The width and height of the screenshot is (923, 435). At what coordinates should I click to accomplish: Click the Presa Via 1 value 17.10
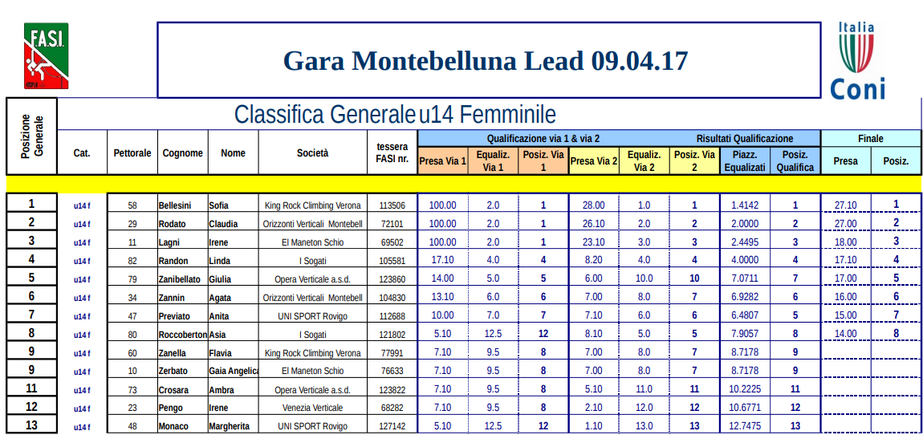coord(443,260)
